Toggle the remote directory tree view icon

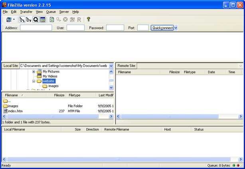pyautogui.click(x=29, y=20)
